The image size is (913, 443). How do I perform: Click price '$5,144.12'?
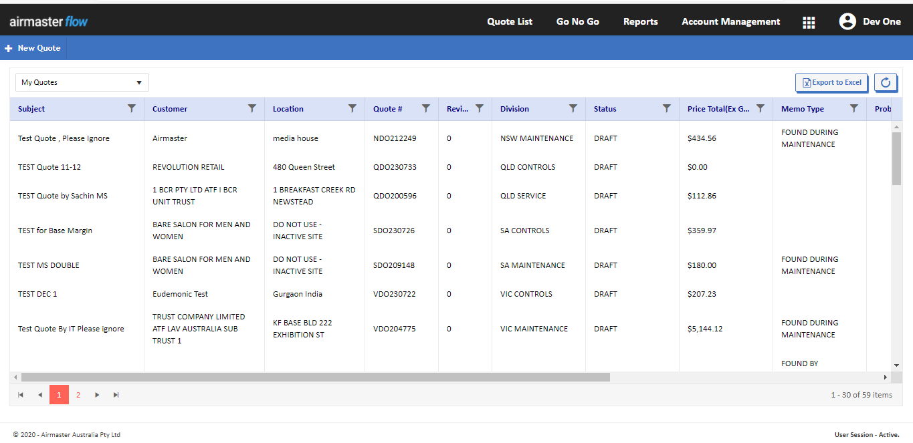point(705,329)
